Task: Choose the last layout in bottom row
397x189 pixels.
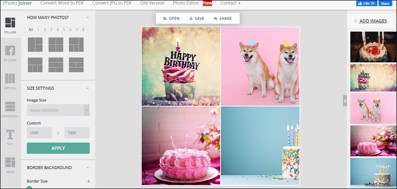Action: 76,65
